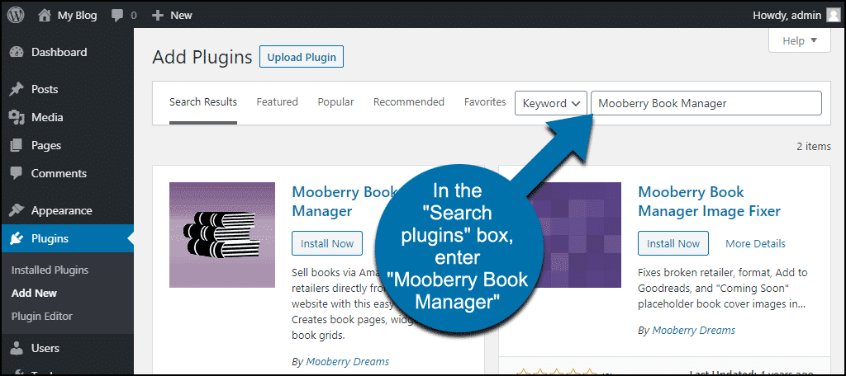Open the Posts menu

click(67, 89)
